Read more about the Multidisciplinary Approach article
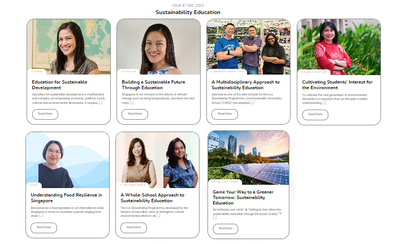This screenshot has width=407, height=244. click(224, 114)
